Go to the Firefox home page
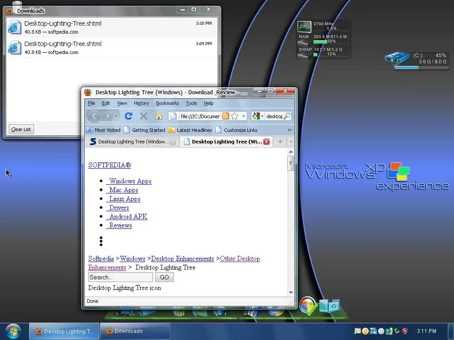The height and width of the screenshot is (340, 454). tap(159, 116)
